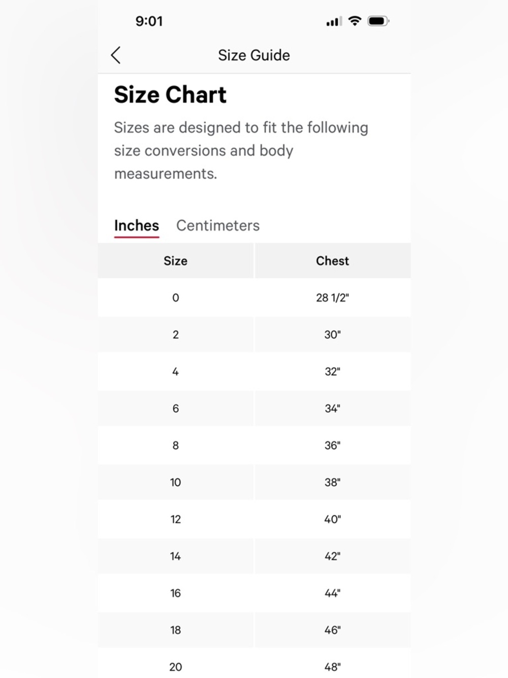Tap the 36" chest value
Image resolution: width=508 pixels, height=678 pixels.
point(333,446)
